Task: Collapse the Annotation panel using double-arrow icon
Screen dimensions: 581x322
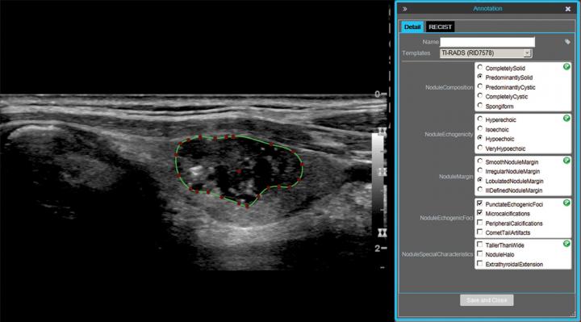Action: [404, 9]
